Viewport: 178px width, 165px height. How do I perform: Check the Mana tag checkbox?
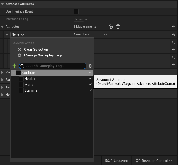[x=21, y=85]
